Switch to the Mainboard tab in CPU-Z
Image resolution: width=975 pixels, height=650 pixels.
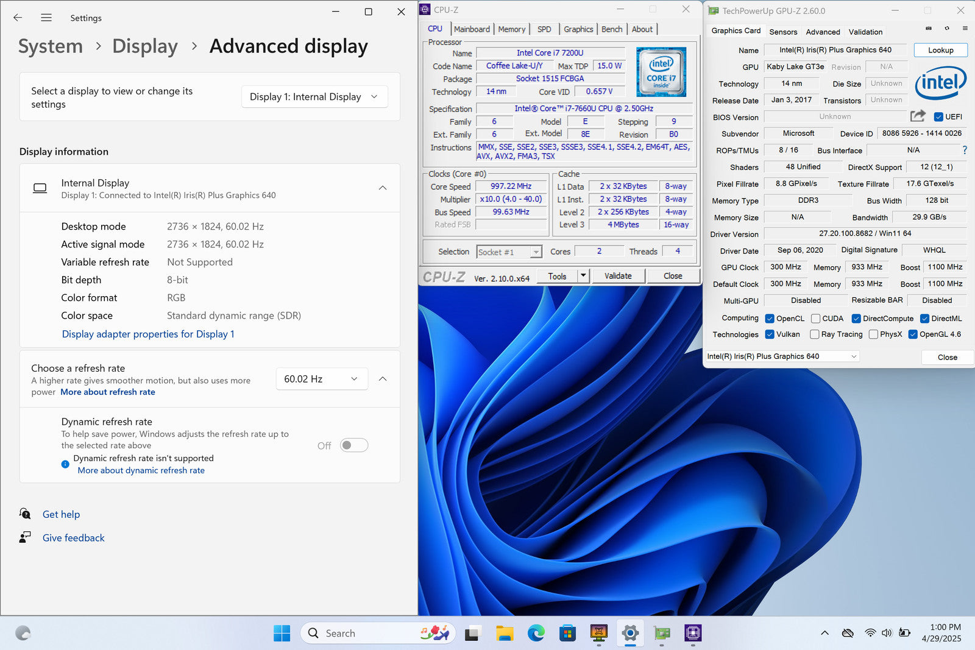coord(472,29)
